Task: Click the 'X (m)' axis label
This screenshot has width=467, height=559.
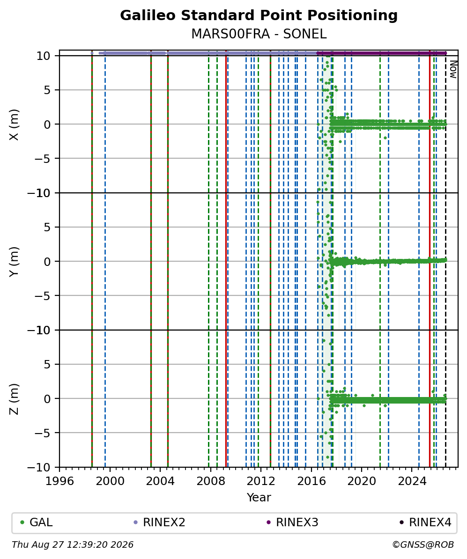Action: tap(14, 125)
